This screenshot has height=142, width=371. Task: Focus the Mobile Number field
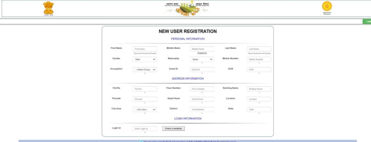[259, 59]
